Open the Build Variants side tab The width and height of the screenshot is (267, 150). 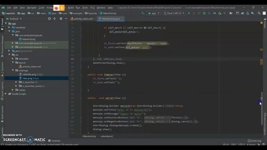(x=2, y=114)
